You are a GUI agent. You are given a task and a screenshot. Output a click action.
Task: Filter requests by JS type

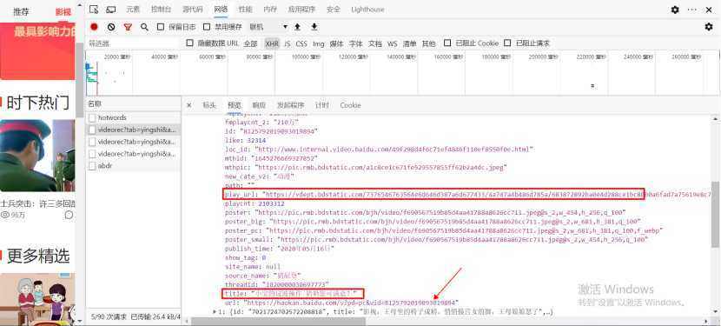click(288, 43)
